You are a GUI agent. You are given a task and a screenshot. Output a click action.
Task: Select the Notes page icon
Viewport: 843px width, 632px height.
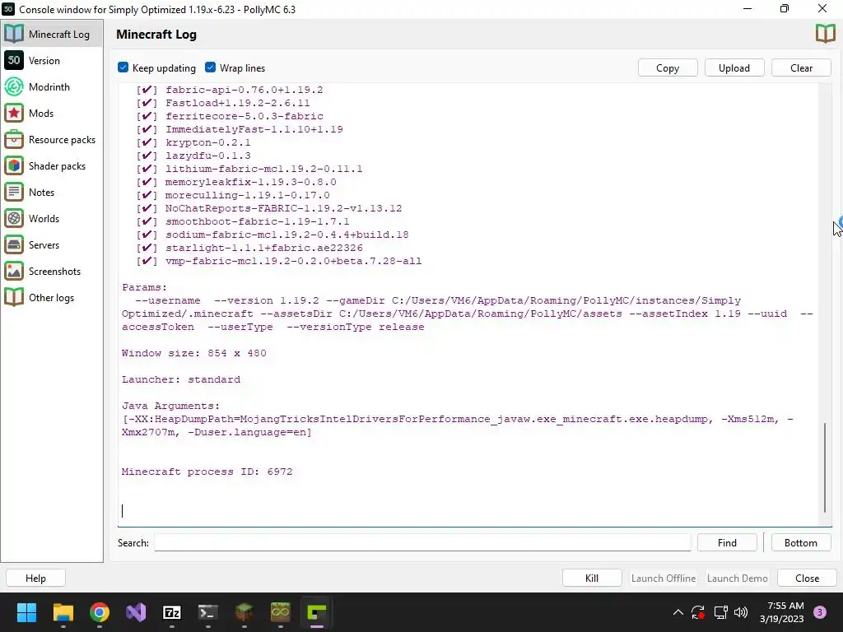[14, 192]
